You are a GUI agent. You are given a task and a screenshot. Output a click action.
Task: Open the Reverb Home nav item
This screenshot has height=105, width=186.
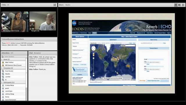tap(83, 33)
